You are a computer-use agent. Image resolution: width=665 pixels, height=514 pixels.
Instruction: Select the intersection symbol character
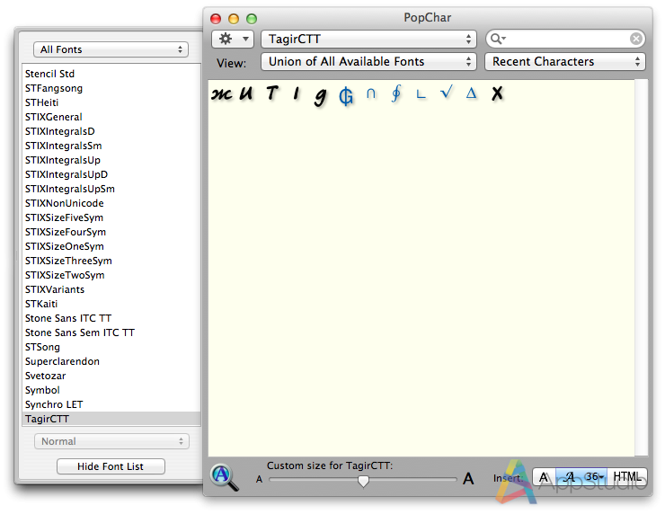(370, 93)
